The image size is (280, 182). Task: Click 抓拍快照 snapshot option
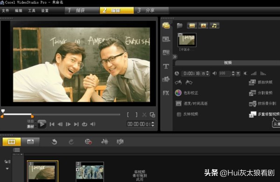(x=261, y=82)
